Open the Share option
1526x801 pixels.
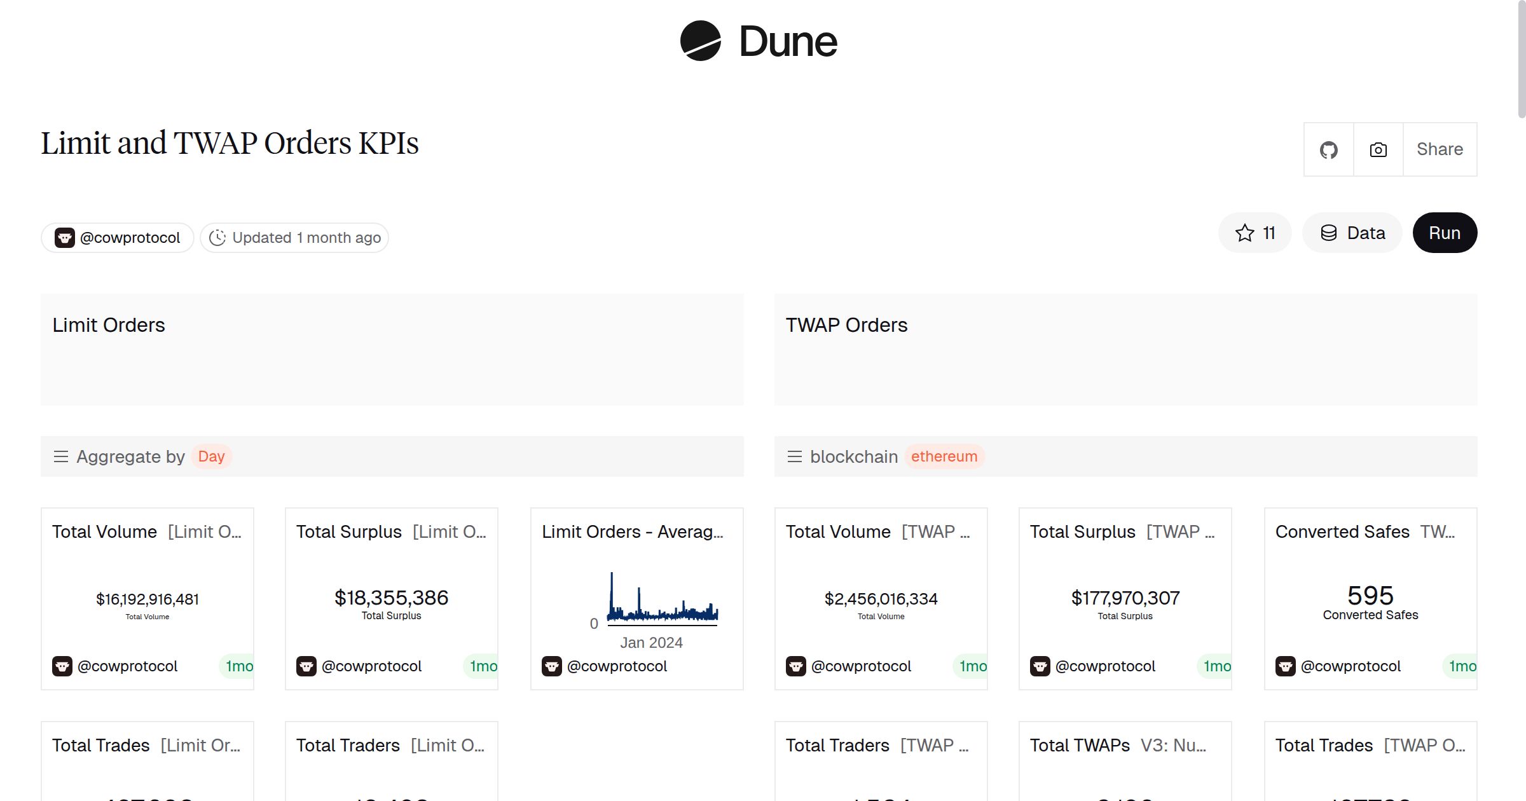coord(1440,149)
